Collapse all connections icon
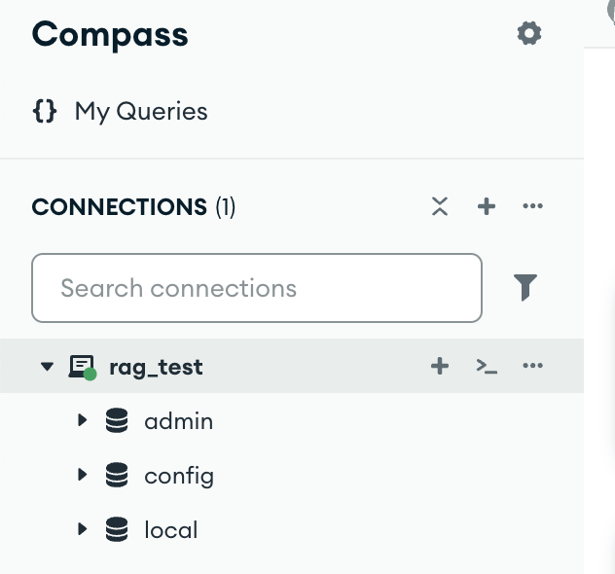This screenshot has width=615, height=574. [x=440, y=206]
